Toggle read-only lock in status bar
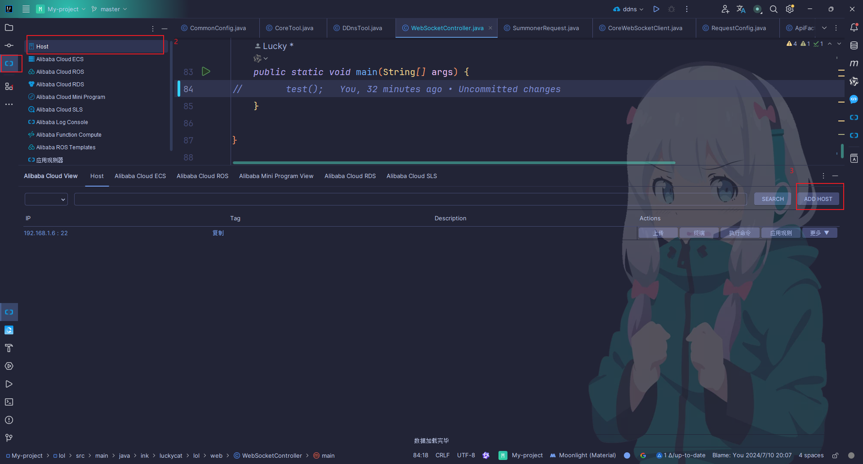 pyautogui.click(x=835, y=455)
